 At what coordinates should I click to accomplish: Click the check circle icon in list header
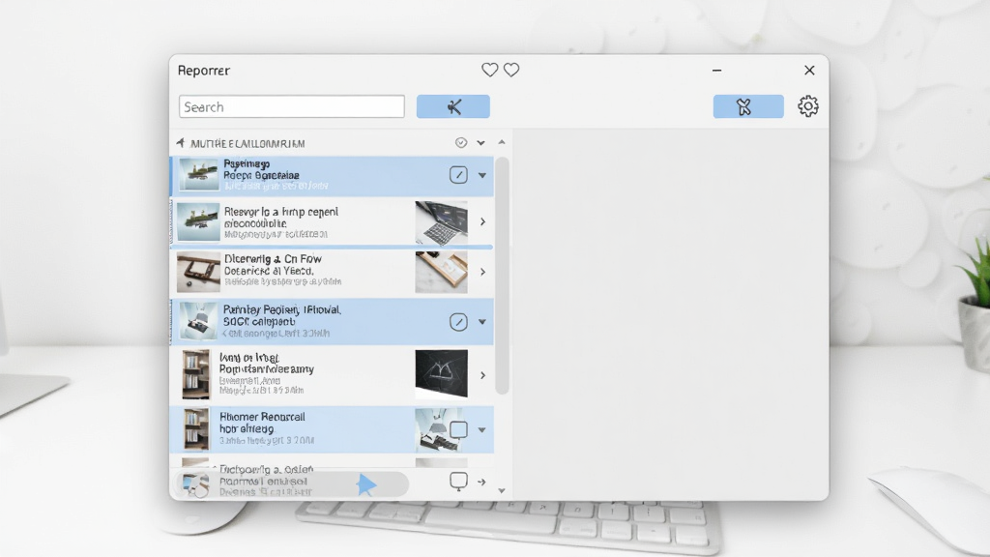461,143
